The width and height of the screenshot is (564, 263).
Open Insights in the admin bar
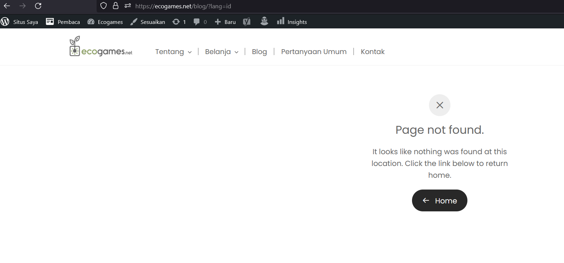pos(292,22)
